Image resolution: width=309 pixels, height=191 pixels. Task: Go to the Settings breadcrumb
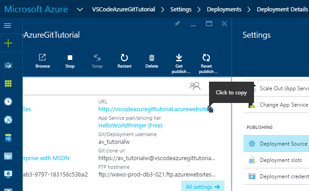click(181, 9)
